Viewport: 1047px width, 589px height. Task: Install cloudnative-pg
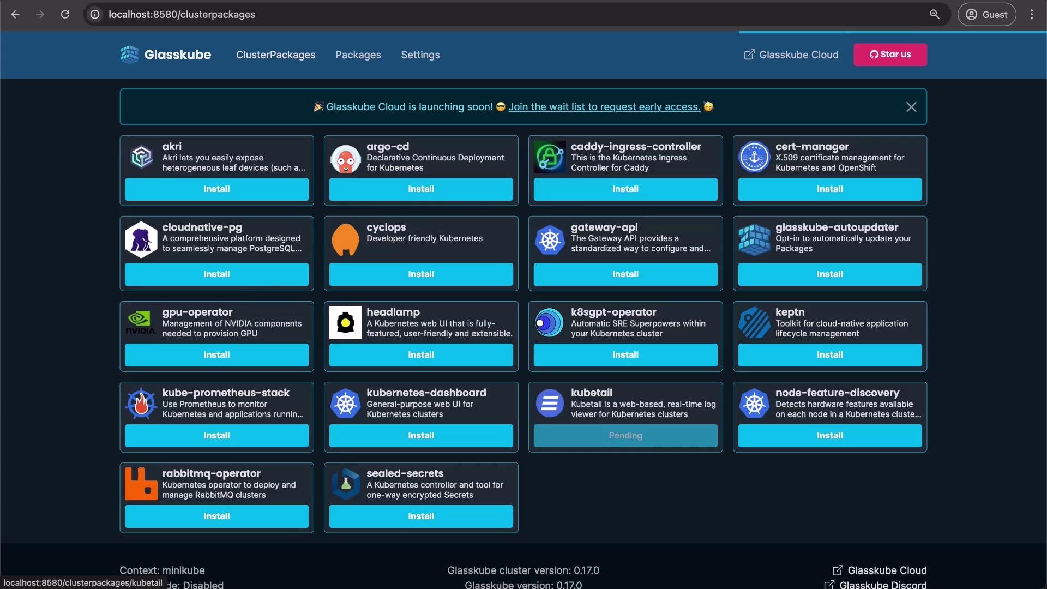pos(216,274)
